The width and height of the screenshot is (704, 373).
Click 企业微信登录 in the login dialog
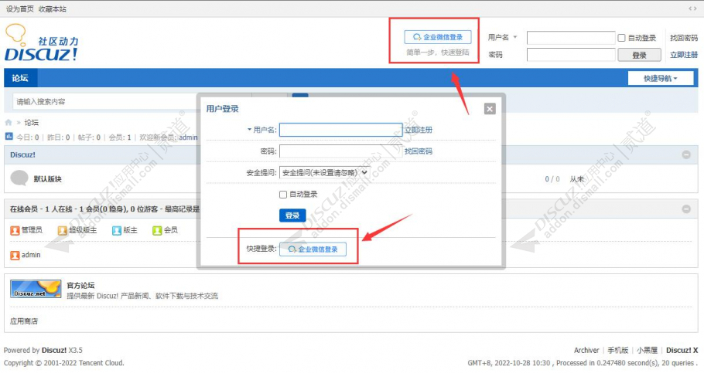click(313, 249)
